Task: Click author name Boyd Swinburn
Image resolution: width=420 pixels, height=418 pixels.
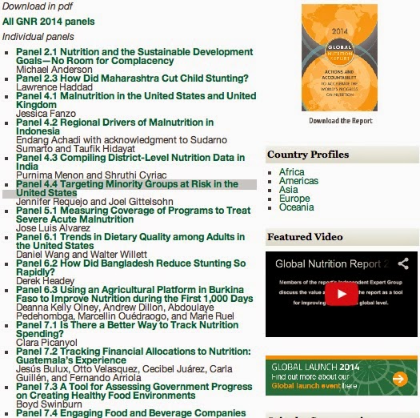Action: [x=49, y=404]
